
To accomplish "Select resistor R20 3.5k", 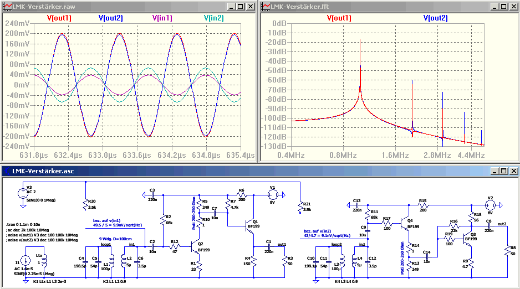I will (85, 205).
